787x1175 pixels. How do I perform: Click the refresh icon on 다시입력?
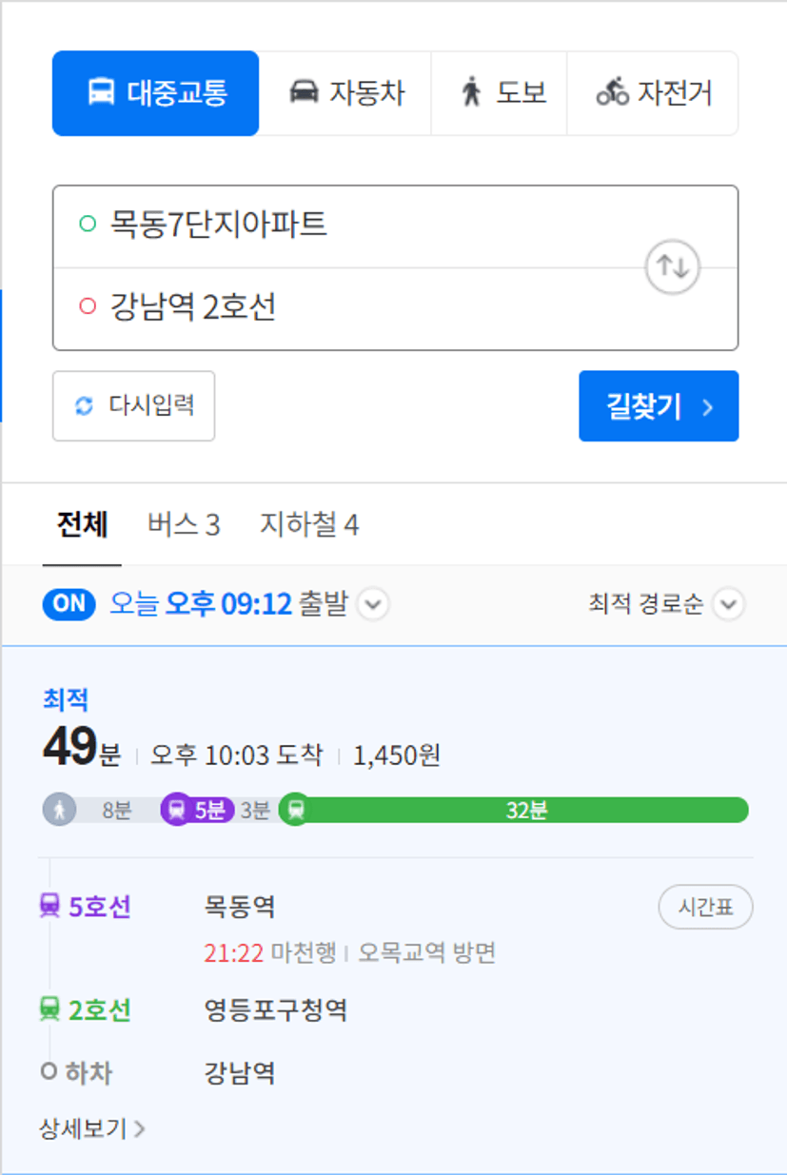pyautogui.click(x=85, y=406)
